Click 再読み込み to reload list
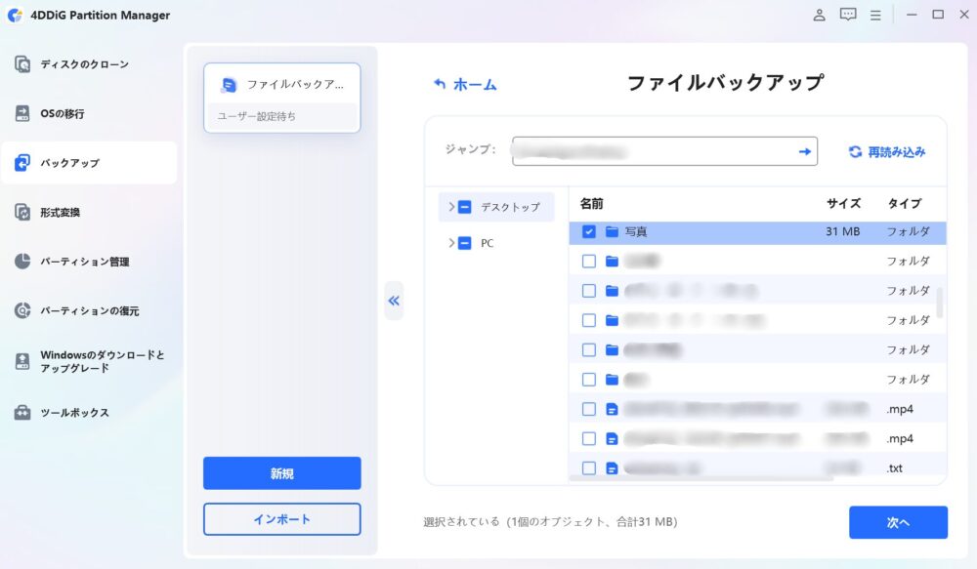 point(897,151)
